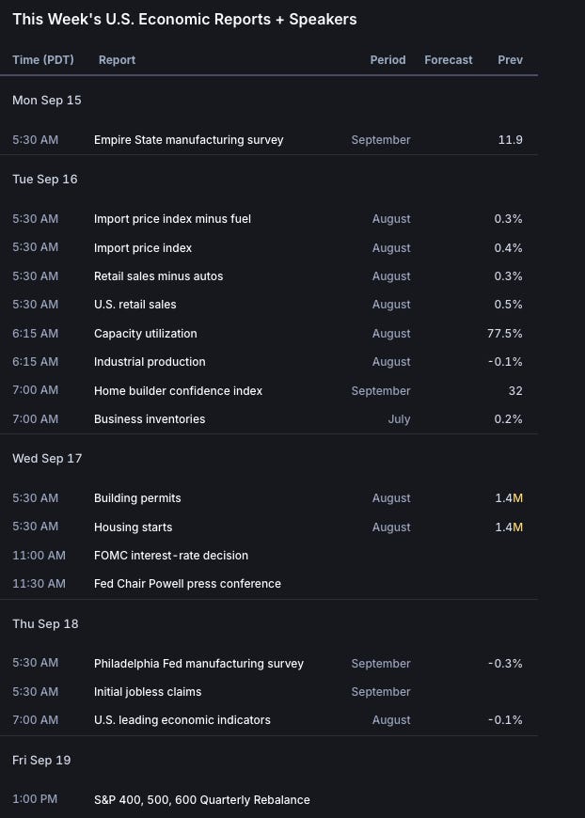Select the Empire State manufacturing survey row

coord(188,140)
